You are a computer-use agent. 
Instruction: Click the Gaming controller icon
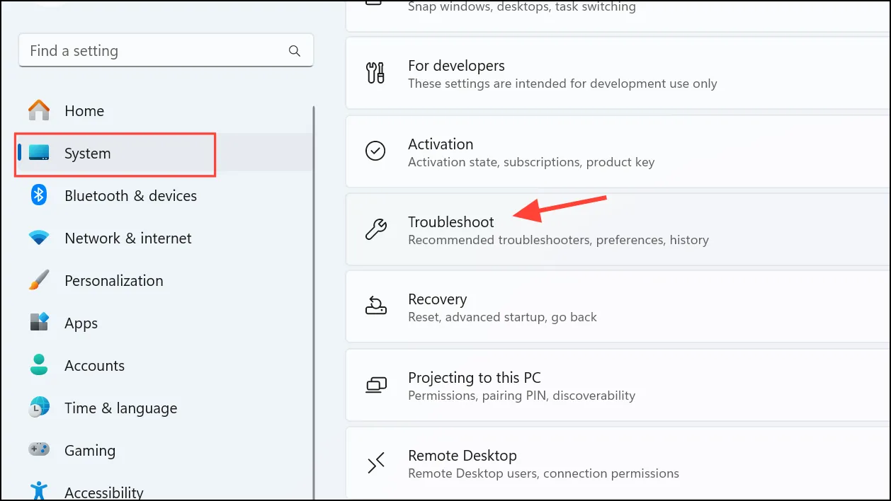(x=39, y=450)
